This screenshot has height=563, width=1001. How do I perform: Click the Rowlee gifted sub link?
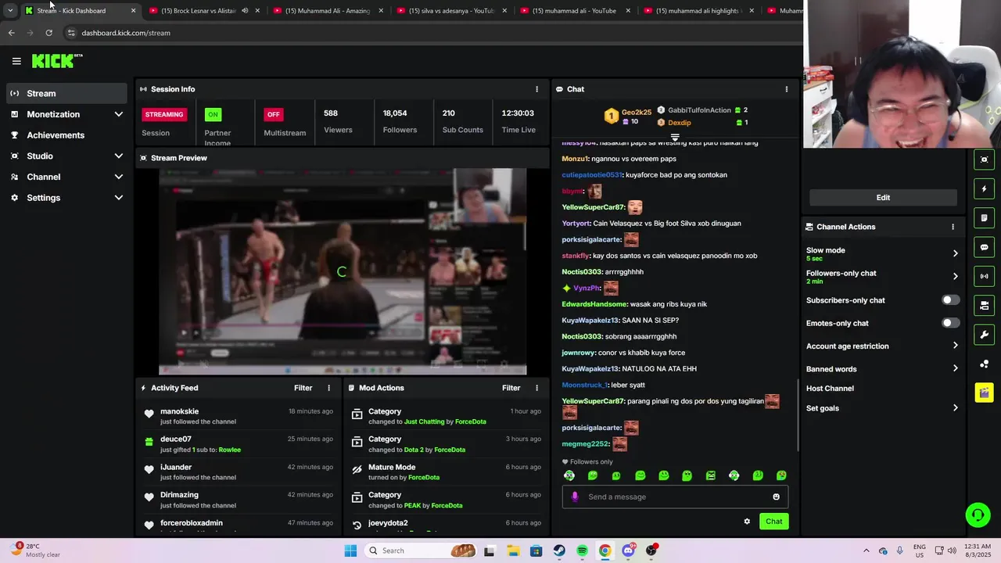[x=230, y=450]
